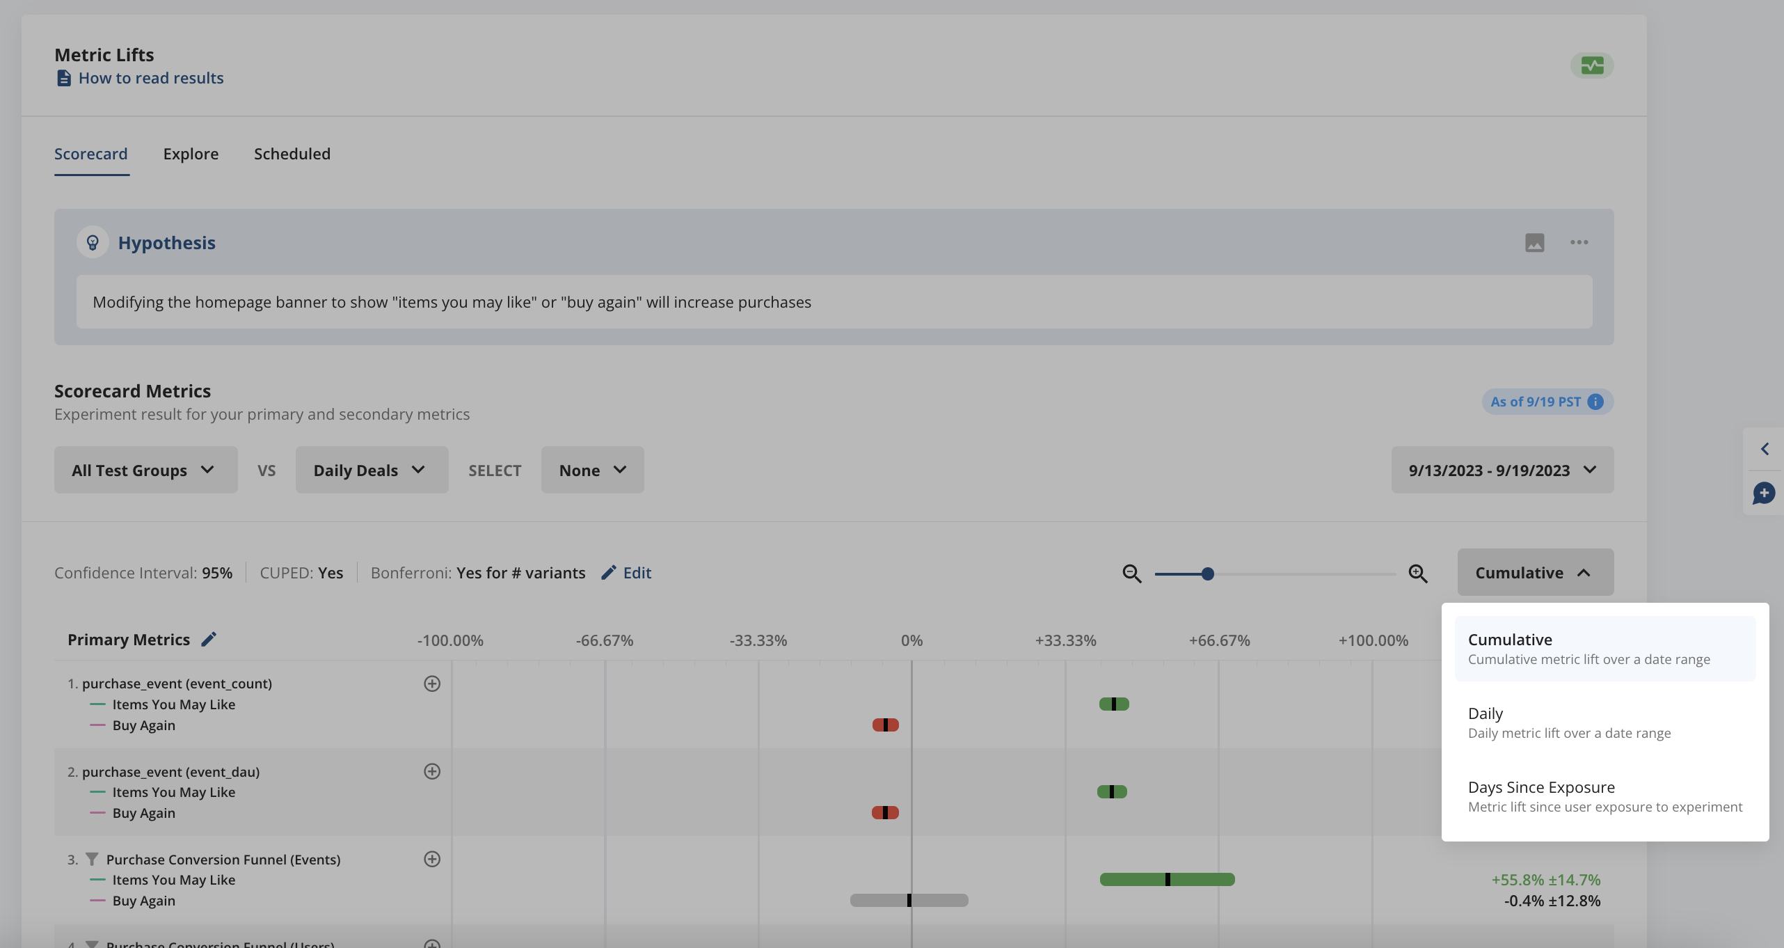This screenshot has width=1784, height=948.
Task: Open the Scheduled tab
Action: pos(292,154)
